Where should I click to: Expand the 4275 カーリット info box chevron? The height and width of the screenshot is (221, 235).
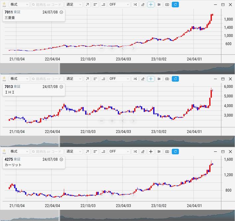(x=61, y=159)
